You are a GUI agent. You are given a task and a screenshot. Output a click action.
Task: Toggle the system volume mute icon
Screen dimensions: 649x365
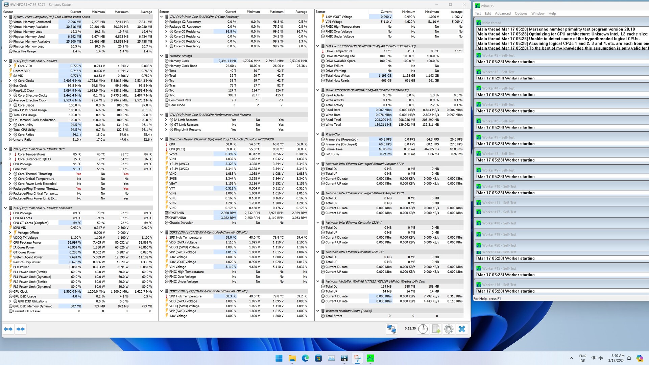(601, 358)
